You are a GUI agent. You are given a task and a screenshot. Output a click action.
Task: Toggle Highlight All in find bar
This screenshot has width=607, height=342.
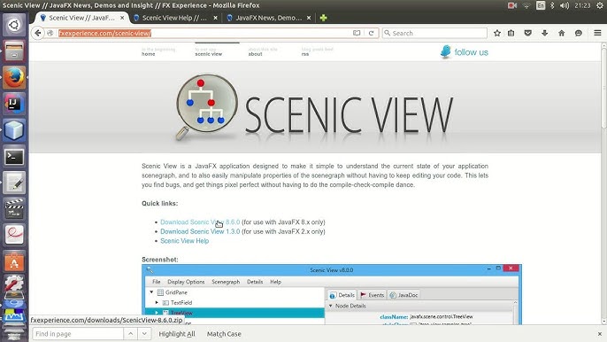[177, 334]
